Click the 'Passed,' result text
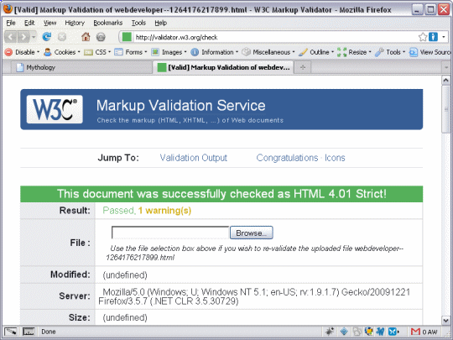This screenshot has height=340, width=453. pos(119,211)
